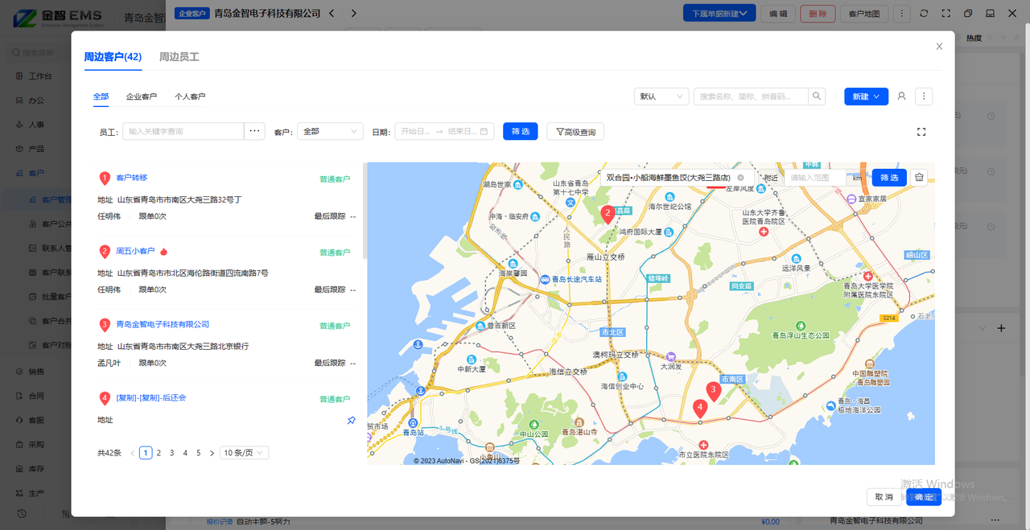Image resolution: width=1030 pixels, height=530 pixels.
Task: Click the customer list vertical scrollbar
Action: point(364,211)
